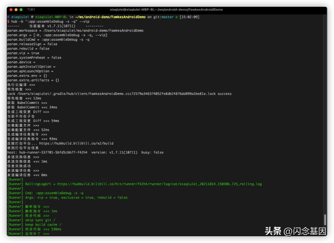Click the 'param.rebuild = false' line

[28, 49]
